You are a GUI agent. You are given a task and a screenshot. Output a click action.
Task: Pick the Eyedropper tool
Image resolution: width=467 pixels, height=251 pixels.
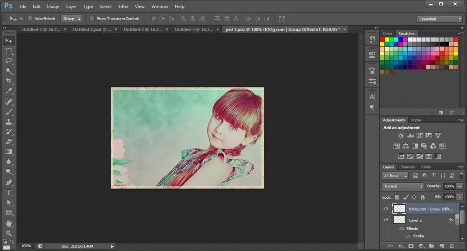click(9, 91)
